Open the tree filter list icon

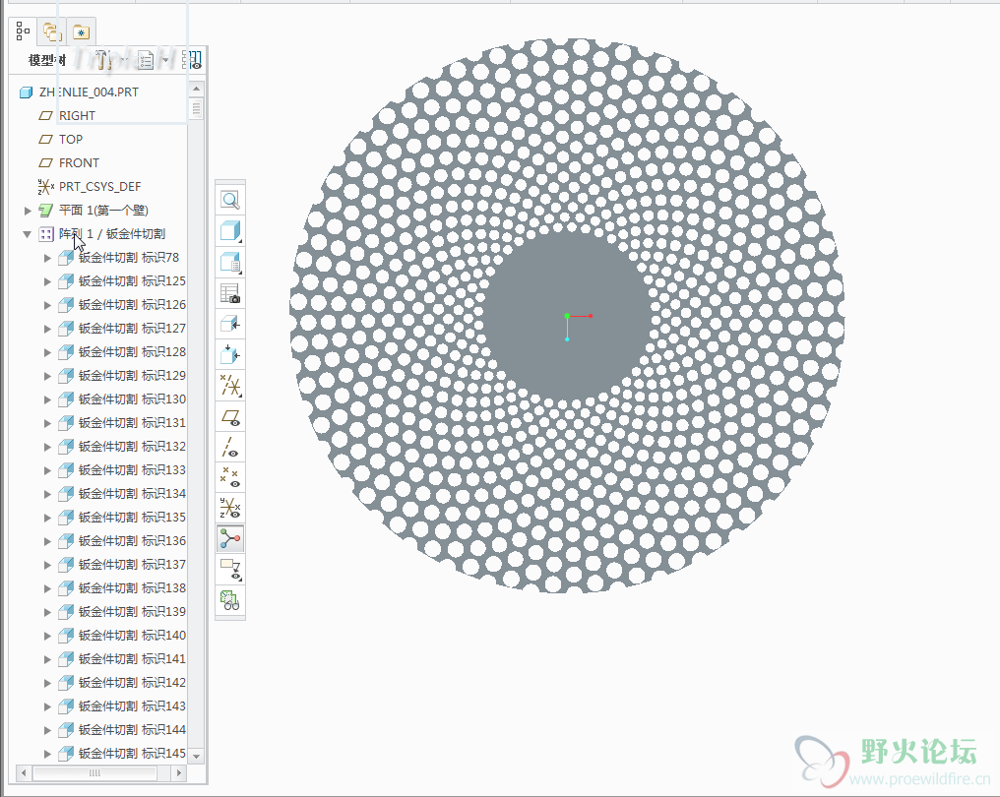coord(146,60)
